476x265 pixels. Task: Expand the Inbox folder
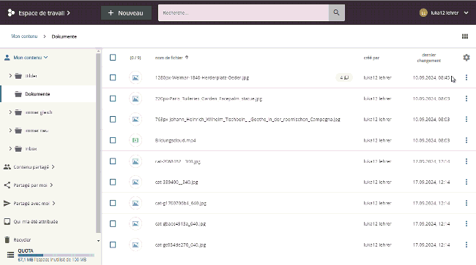click(x=10, y=148)
